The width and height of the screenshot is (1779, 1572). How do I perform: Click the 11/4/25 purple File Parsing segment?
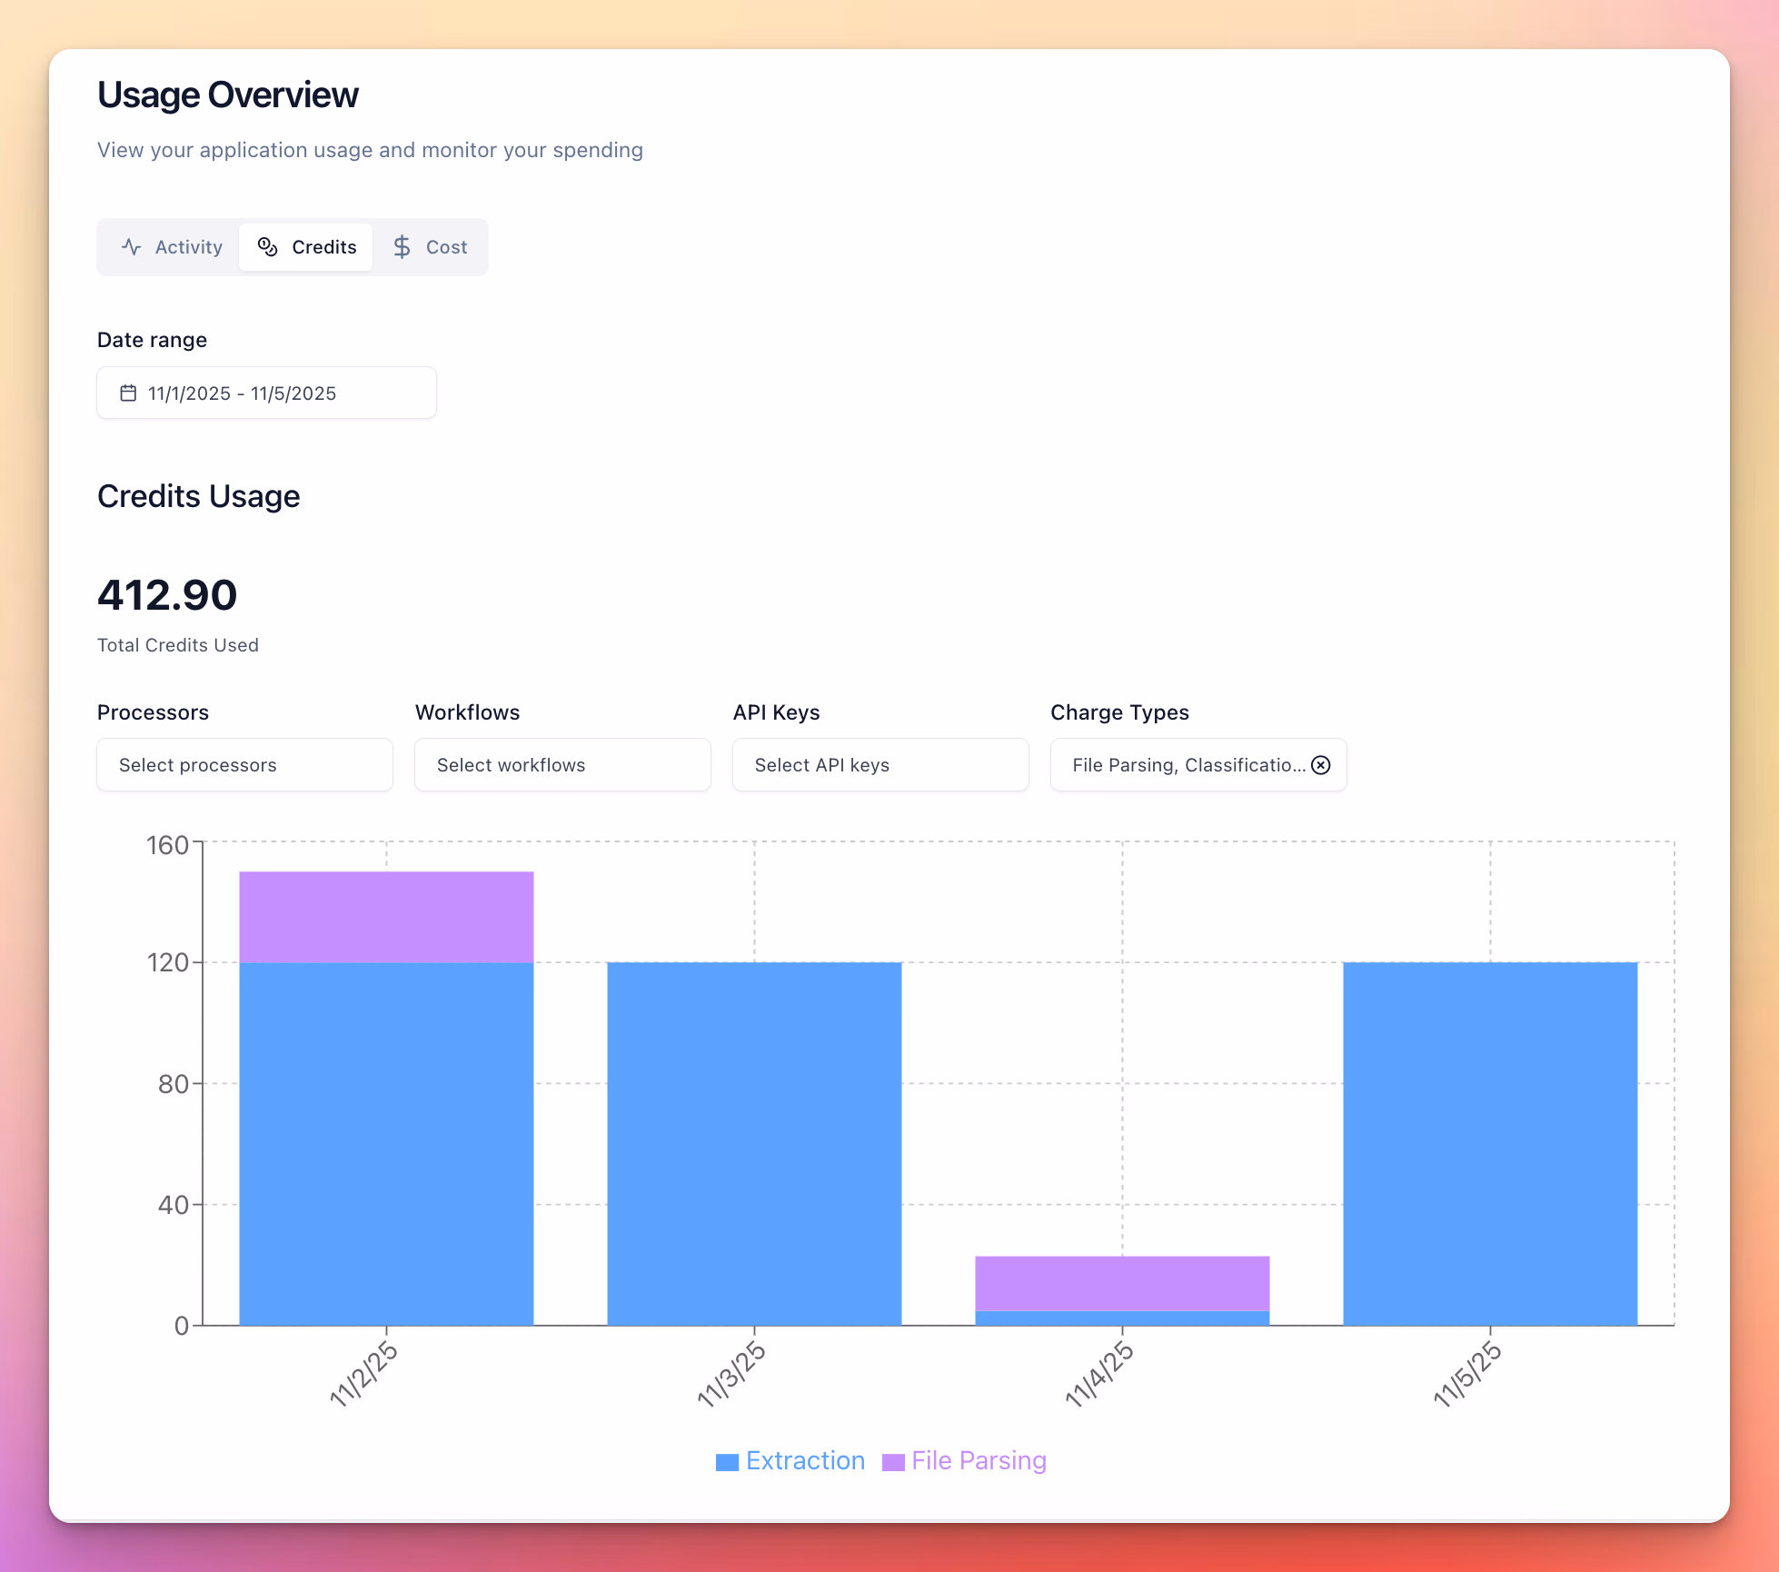coord(1122,1283)
